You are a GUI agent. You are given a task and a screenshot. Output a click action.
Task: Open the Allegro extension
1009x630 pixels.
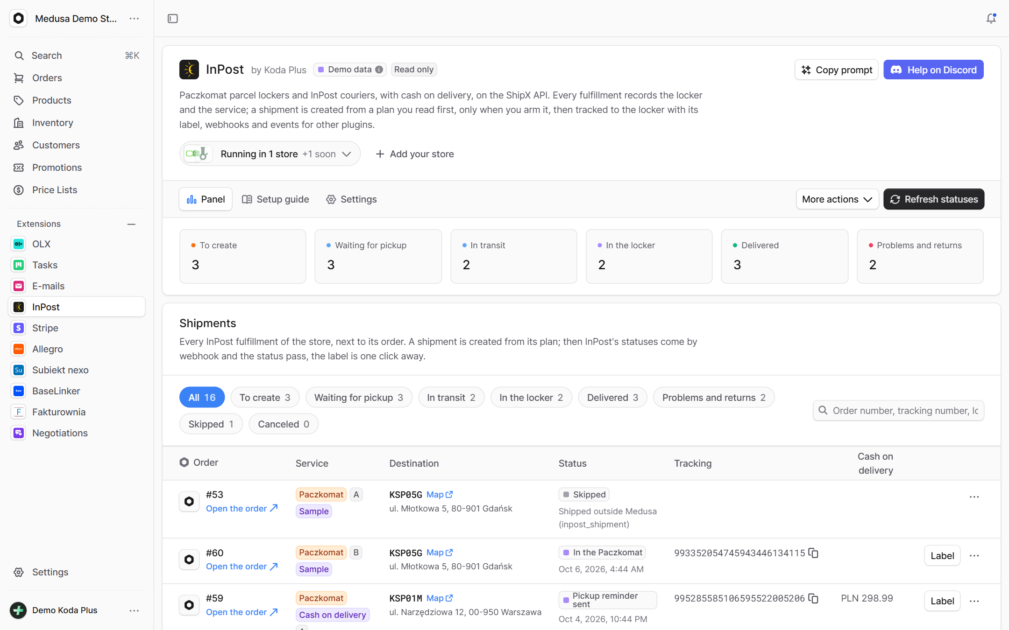click(77, 349)
